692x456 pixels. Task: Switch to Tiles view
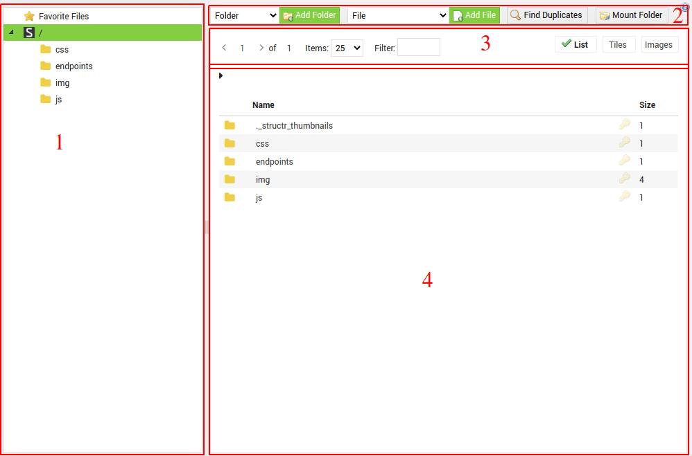click(619, 44)
